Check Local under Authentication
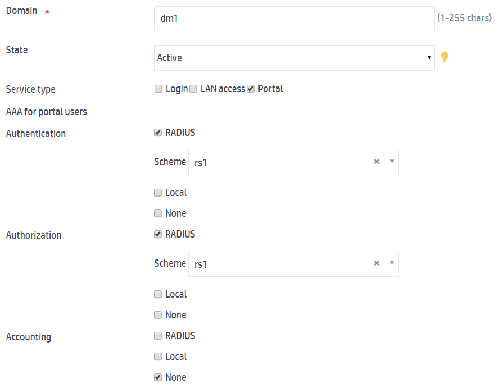 tap(158, 193)
